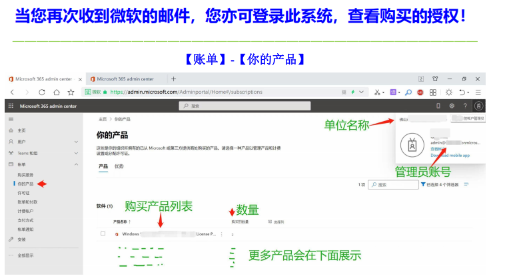Open 许可证 navigation item
The image size is (505, 278).
tap(23, 193)
